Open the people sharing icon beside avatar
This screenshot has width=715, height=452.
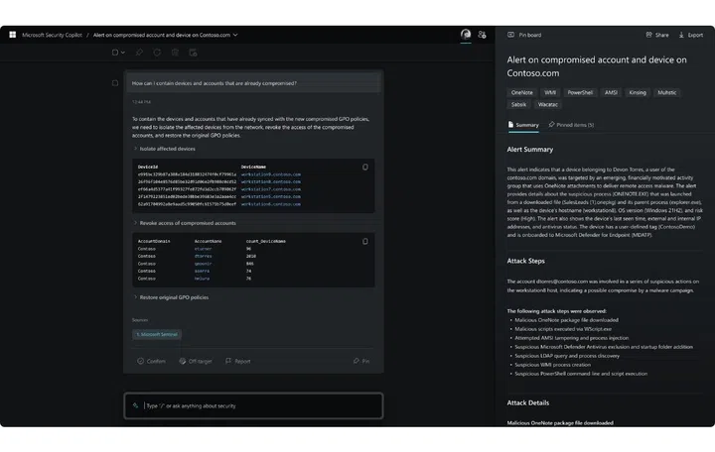point(482,34)
